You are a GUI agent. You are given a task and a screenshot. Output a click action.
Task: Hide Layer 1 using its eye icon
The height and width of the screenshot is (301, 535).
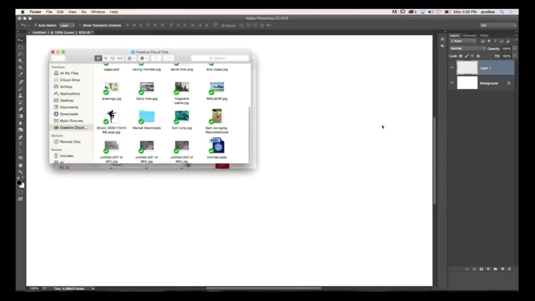point(452,68)
